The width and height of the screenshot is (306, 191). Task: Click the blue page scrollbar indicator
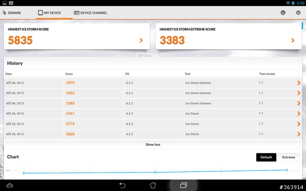[x=302, y=26]
